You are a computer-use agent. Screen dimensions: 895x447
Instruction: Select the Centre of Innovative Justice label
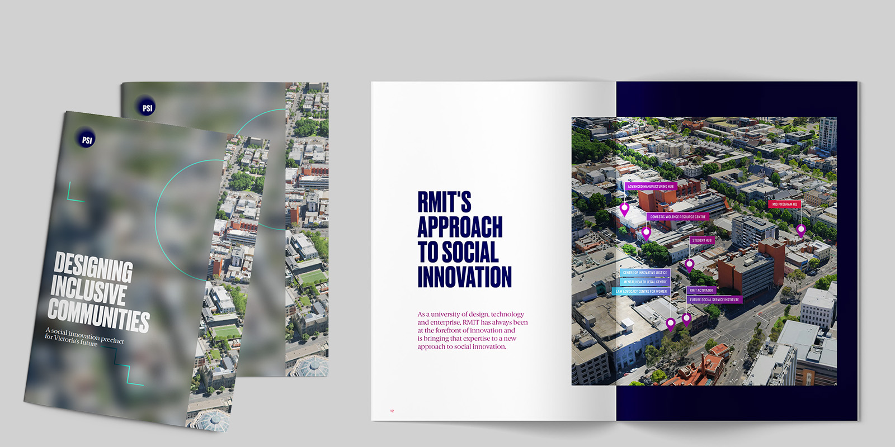click(645, 273)
